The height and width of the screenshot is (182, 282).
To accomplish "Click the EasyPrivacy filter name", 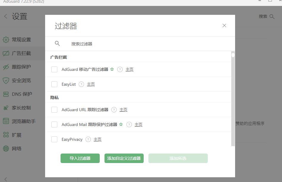I will tap(72, 139).
